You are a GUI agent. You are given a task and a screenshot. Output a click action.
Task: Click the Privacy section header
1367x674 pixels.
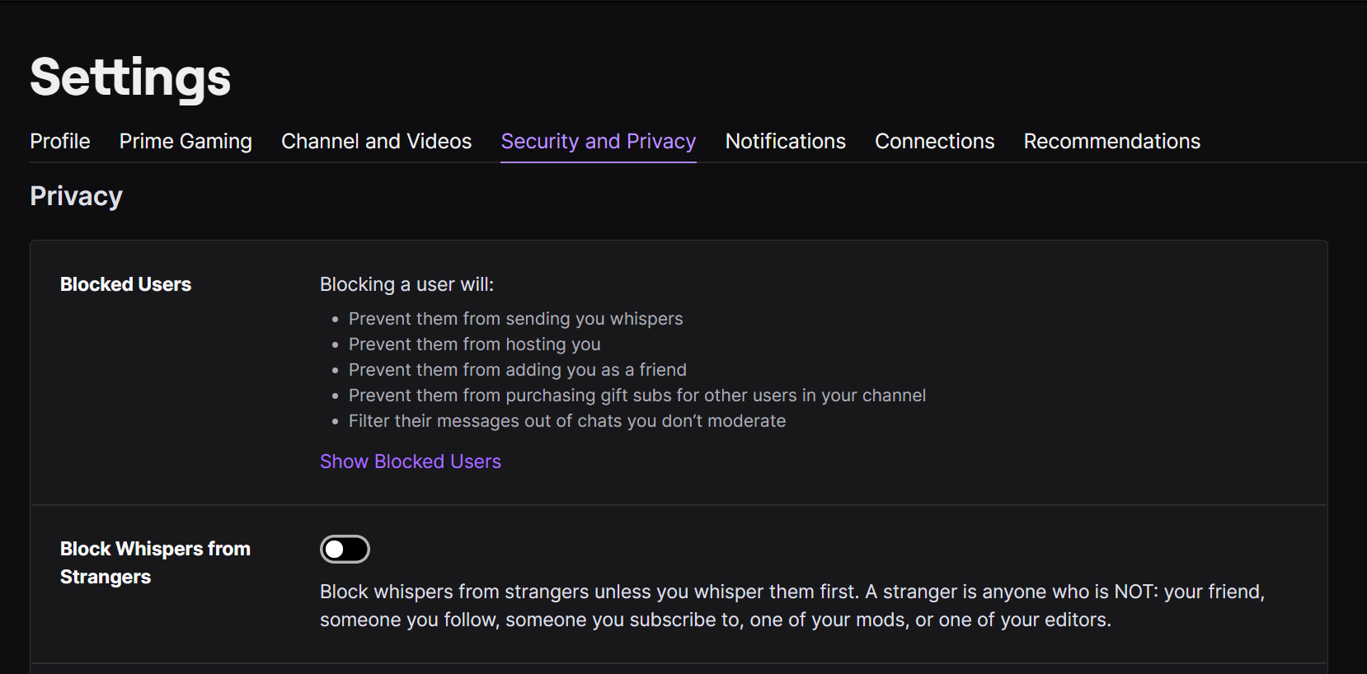point(76,196)
